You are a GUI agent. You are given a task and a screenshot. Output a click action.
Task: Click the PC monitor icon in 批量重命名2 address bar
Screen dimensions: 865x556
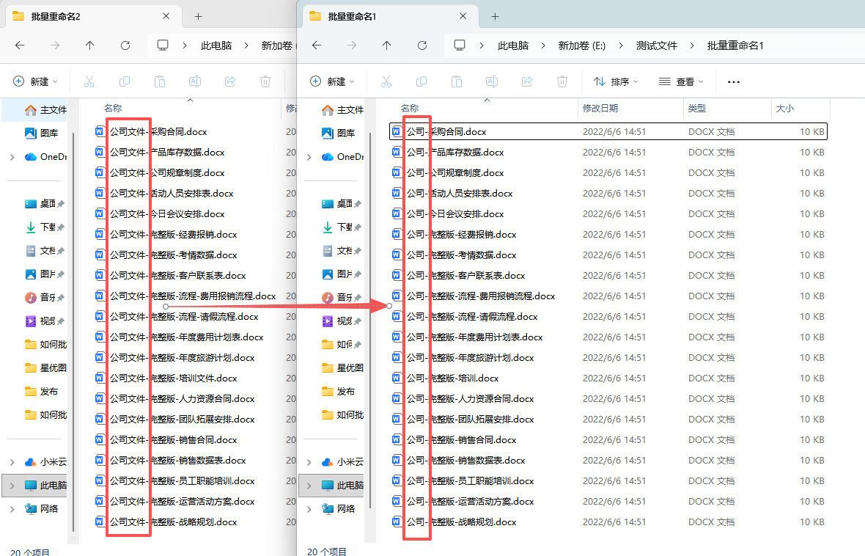[x=163, y=45]
